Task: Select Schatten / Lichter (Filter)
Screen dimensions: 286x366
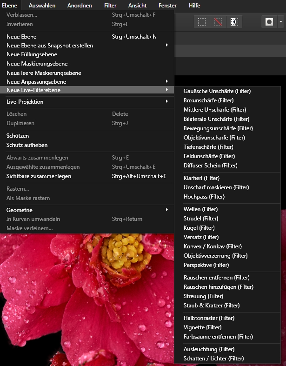Action: click(x=227, y=359)
